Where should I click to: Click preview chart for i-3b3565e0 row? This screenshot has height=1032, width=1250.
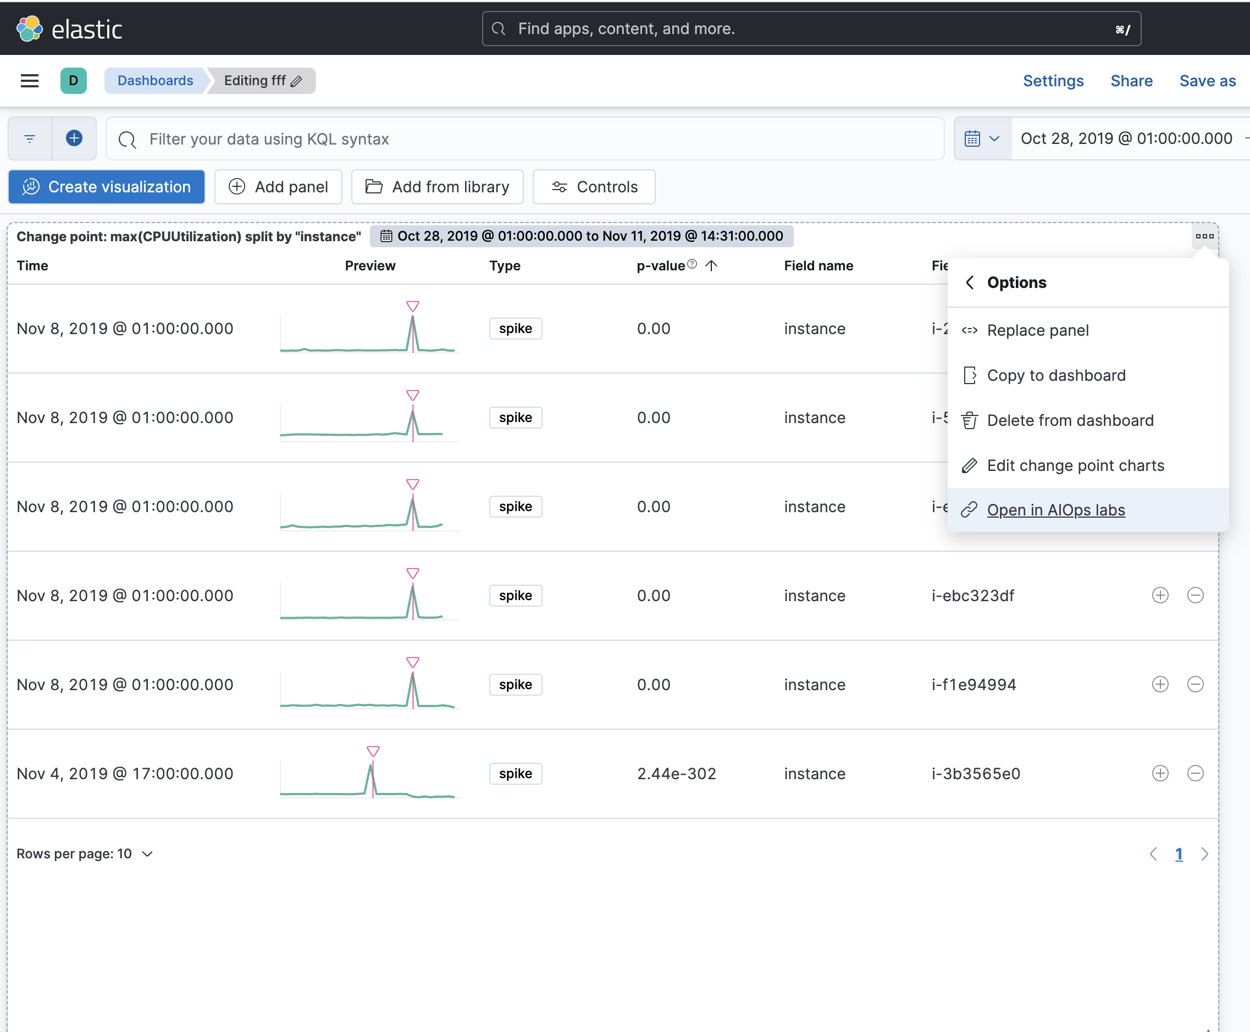click(x=370, y=773)
